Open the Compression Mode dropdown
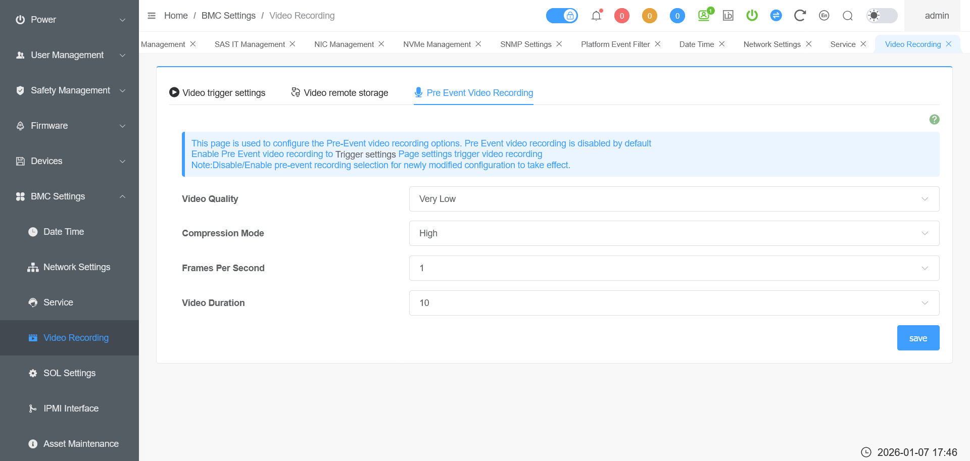The height and width of the screenshot is (461, 970). click(x=674, y=233)
